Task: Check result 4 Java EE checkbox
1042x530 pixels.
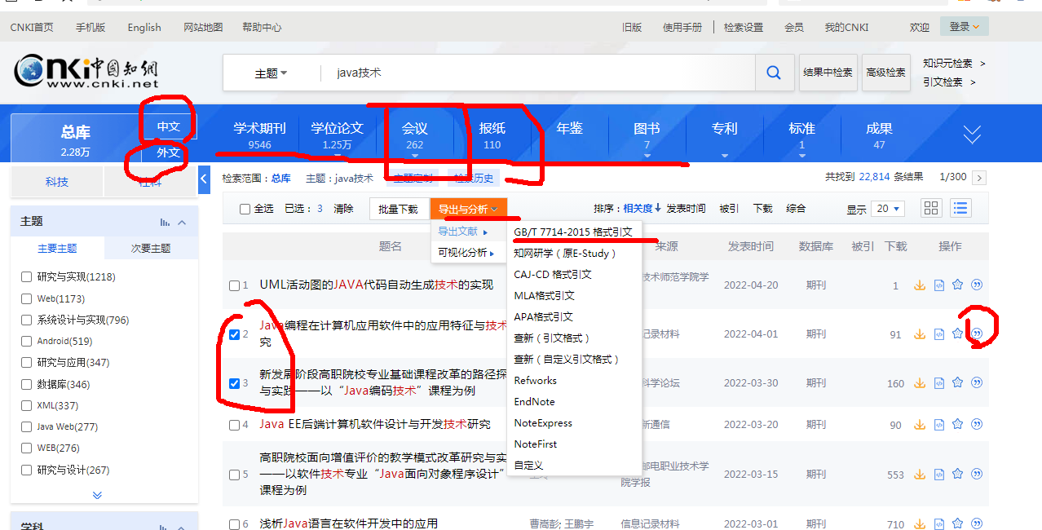Action: click(x=235, y=425)
